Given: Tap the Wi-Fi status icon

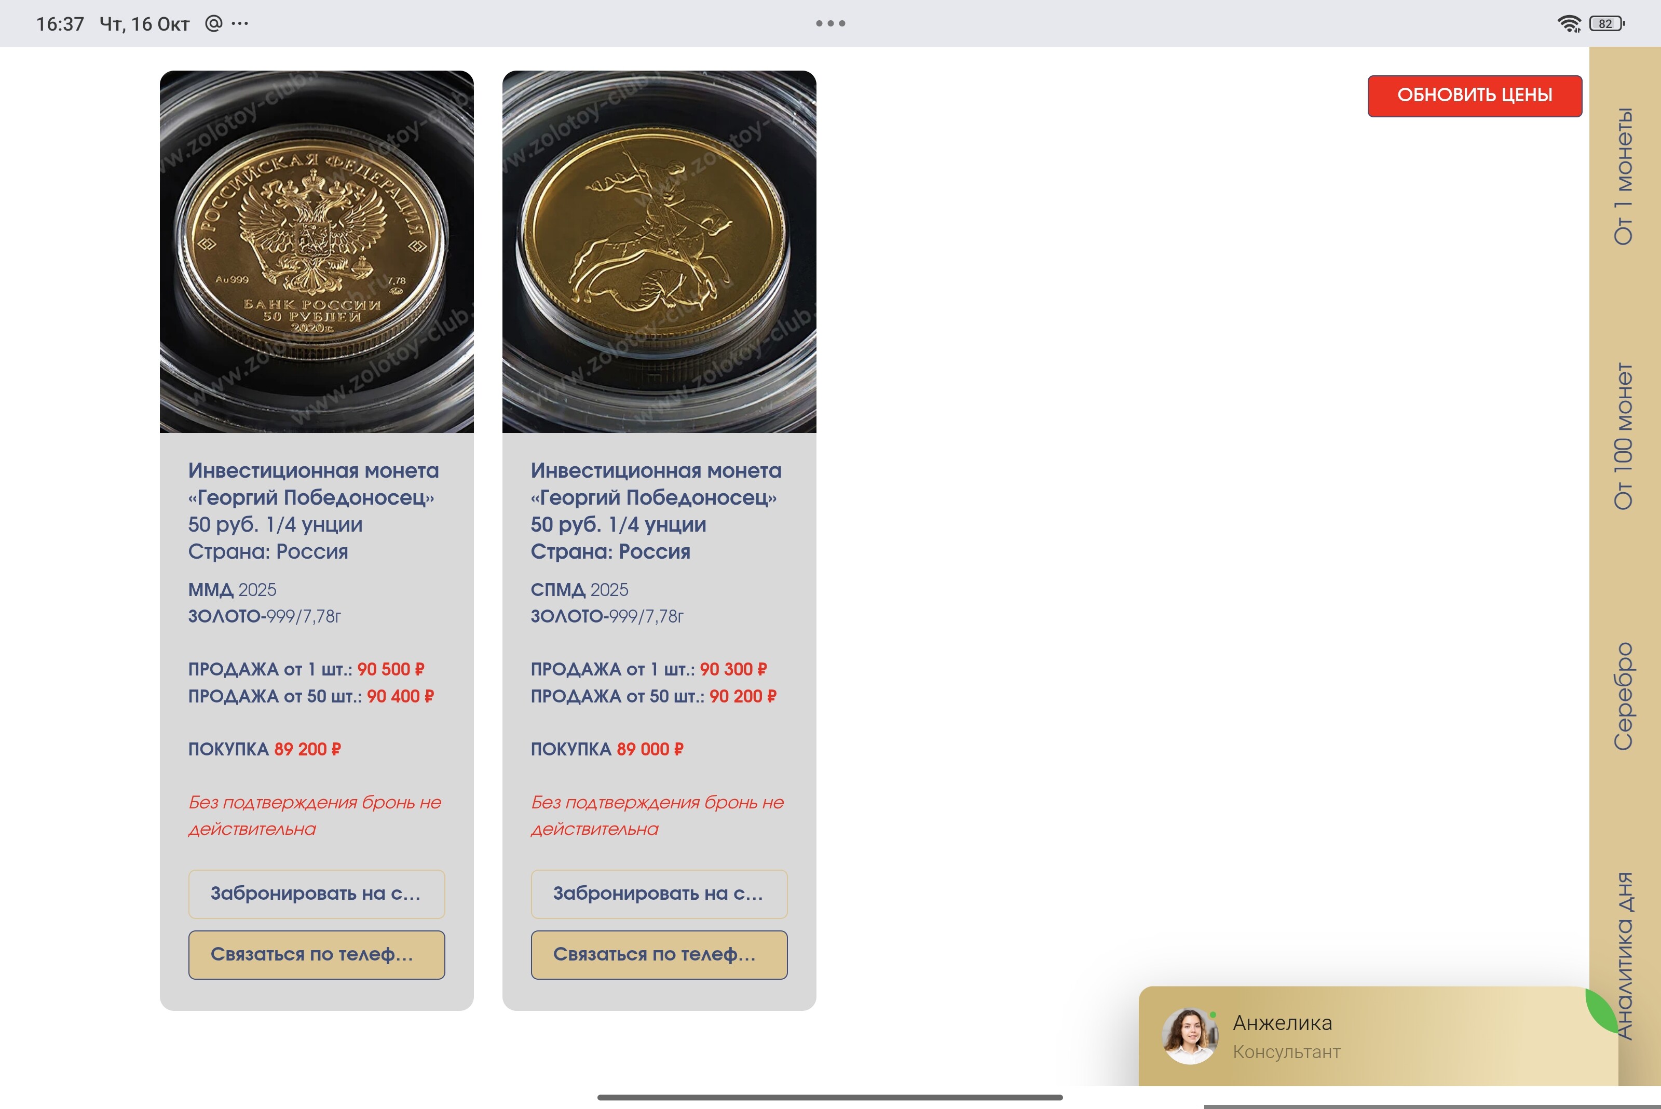Looking at the screenshot, I should (x=1569, y=23).
